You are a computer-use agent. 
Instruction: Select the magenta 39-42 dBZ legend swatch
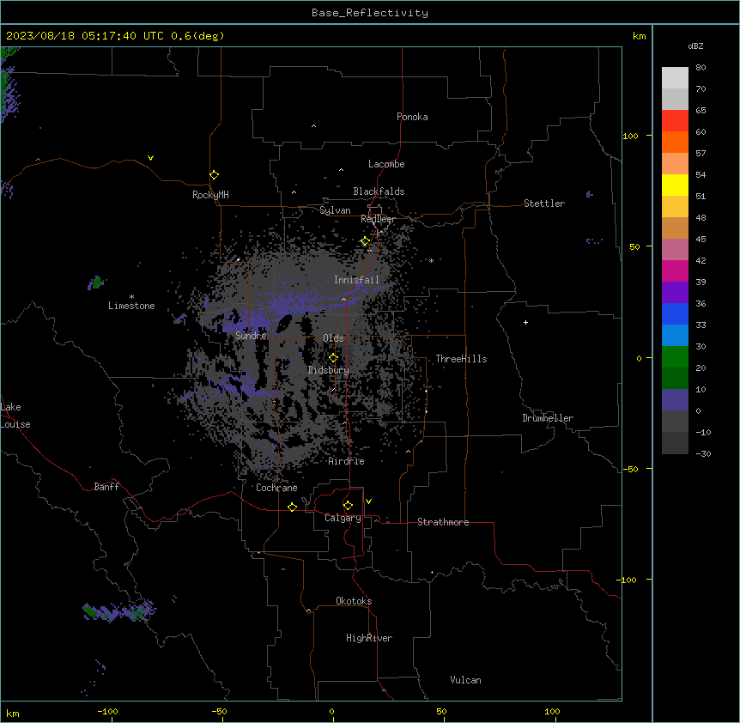point(675,270)
